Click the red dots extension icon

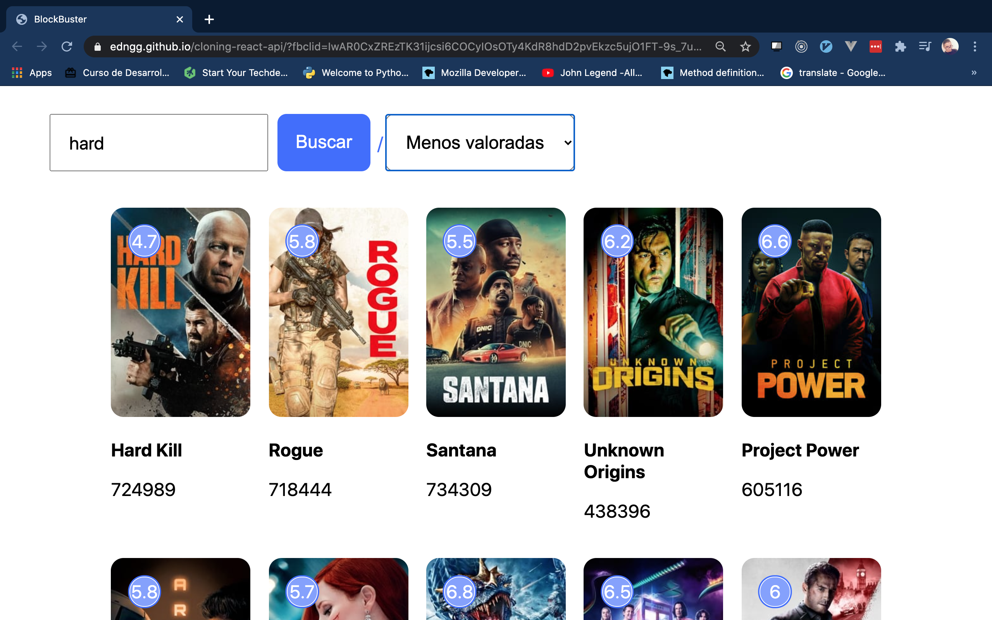[x=876, y=46]
